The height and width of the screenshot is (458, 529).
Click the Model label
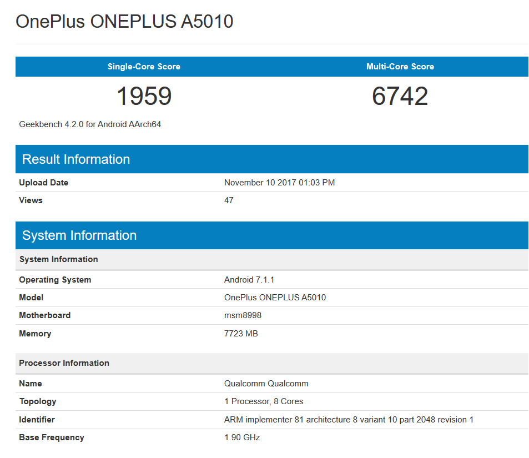31,298
